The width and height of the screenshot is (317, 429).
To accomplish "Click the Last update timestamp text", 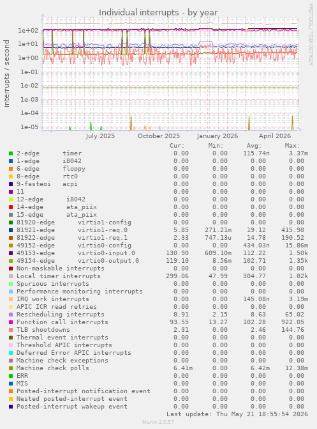I will click(x=237, y=414).
